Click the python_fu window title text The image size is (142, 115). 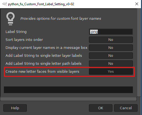(41, 4)
